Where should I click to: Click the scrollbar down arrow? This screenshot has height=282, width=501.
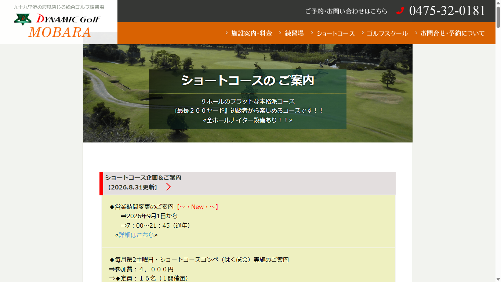pyautogui.click(x=498, y=279)
